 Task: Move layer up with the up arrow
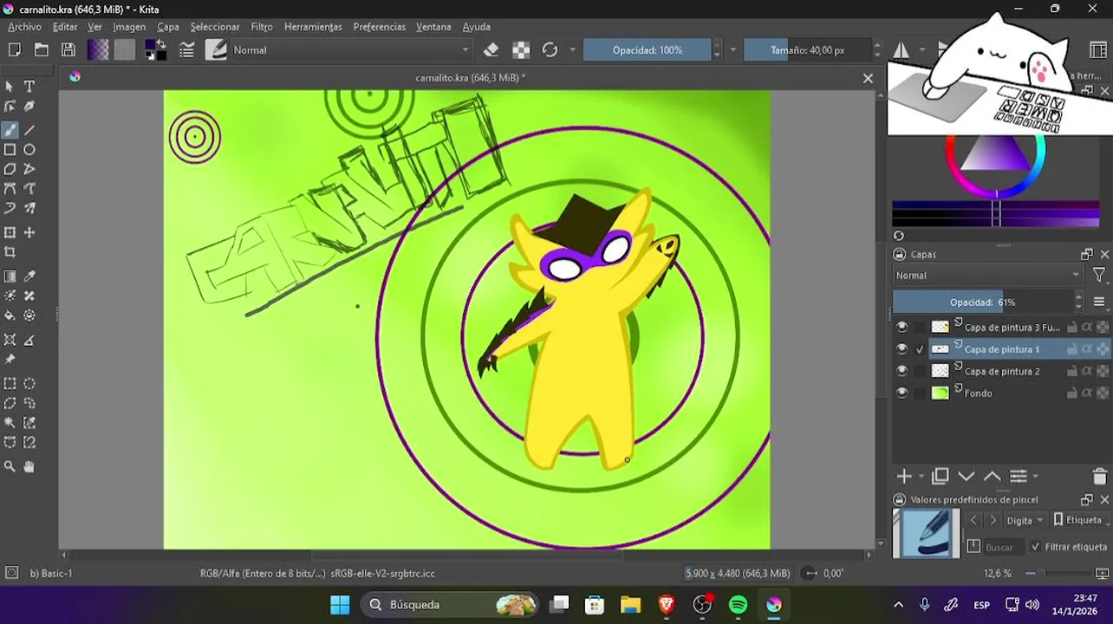pos(993,477)
